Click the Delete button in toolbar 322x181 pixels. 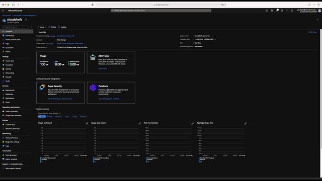click(52, 27)
